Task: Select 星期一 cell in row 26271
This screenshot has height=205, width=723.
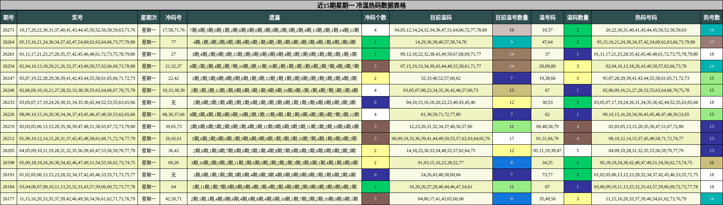Action: pyautogui.click(x=149, y=30)
